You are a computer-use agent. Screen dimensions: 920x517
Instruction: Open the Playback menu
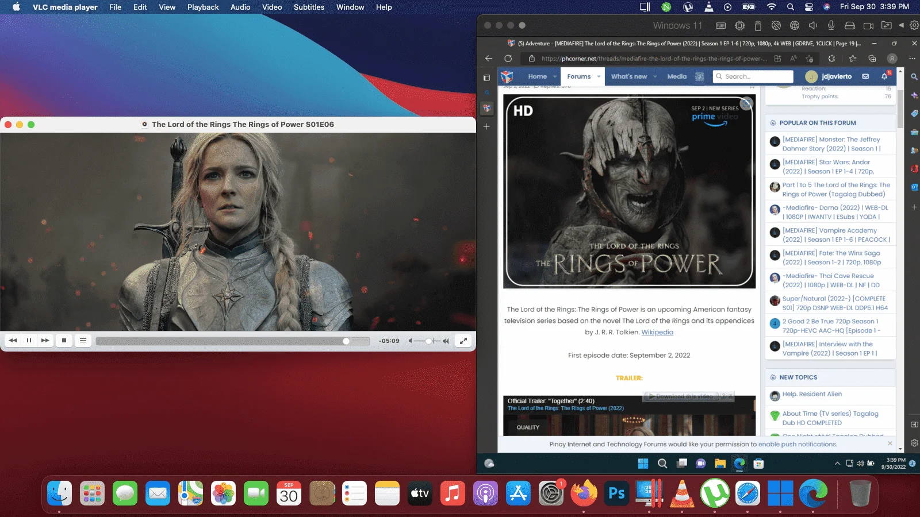[203, 7]
